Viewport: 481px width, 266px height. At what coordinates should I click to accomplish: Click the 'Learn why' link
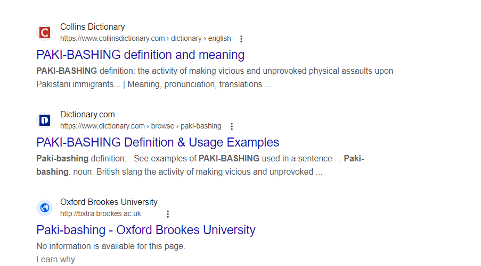click(x=55, y=259)
